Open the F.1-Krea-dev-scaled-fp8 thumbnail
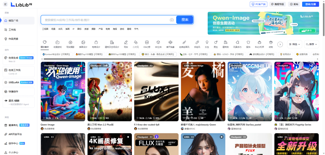The image size is (325, 155). 156,92
